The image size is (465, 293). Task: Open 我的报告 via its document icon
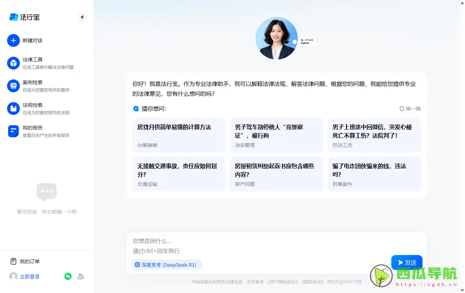coord(13,131)
